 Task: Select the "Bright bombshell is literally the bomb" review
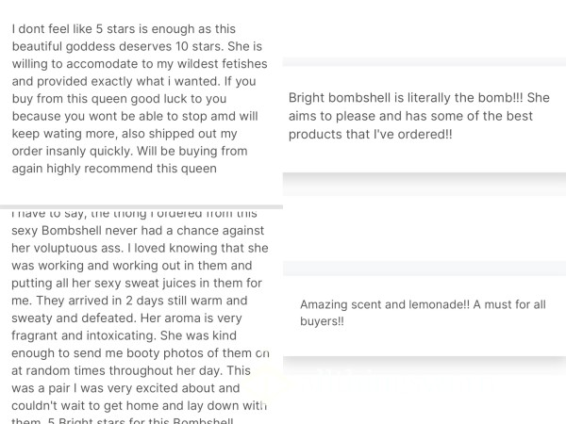[419, 116]
